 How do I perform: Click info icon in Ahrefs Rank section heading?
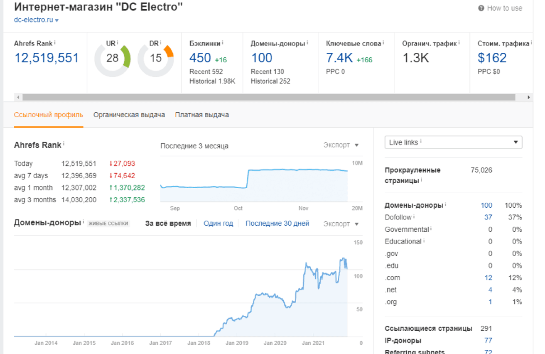(x=64, y=144)
